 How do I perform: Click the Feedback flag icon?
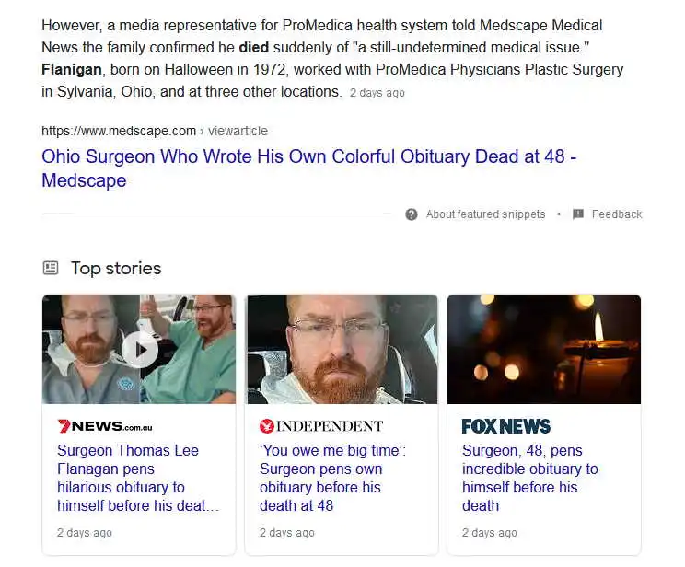tap(578, 214)
